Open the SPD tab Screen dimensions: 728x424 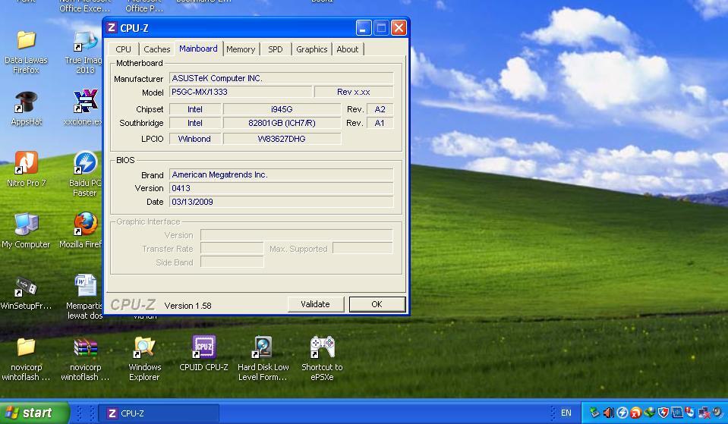[x=276, y=49]
